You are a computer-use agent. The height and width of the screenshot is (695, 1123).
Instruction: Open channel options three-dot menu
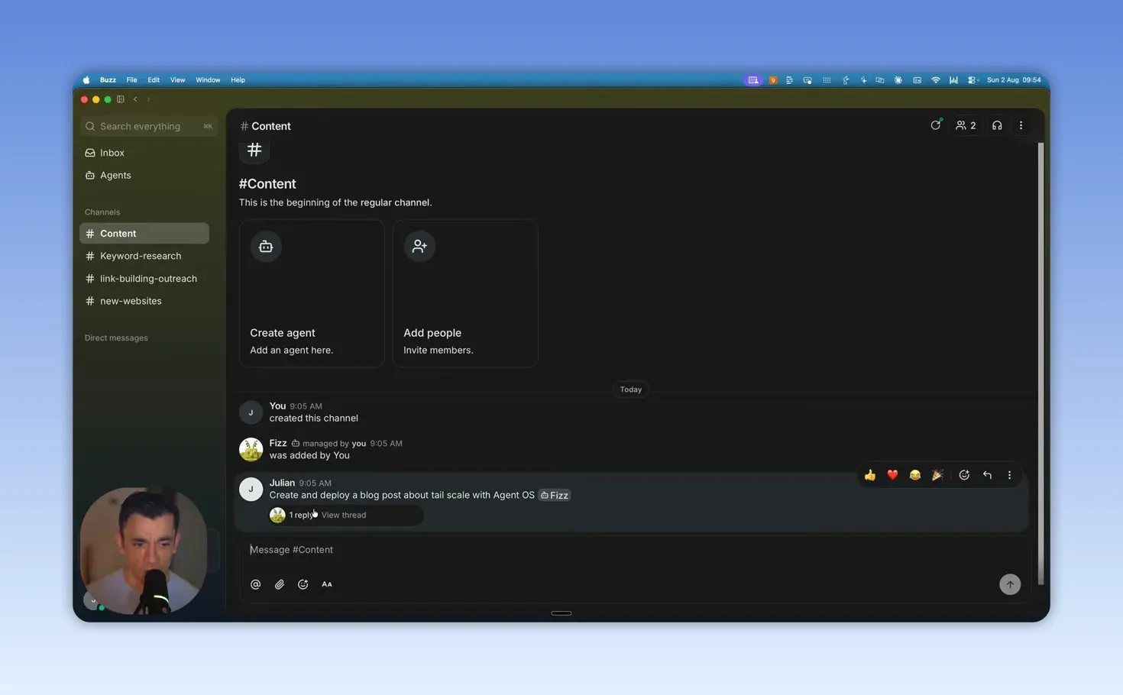[1021, 125]
